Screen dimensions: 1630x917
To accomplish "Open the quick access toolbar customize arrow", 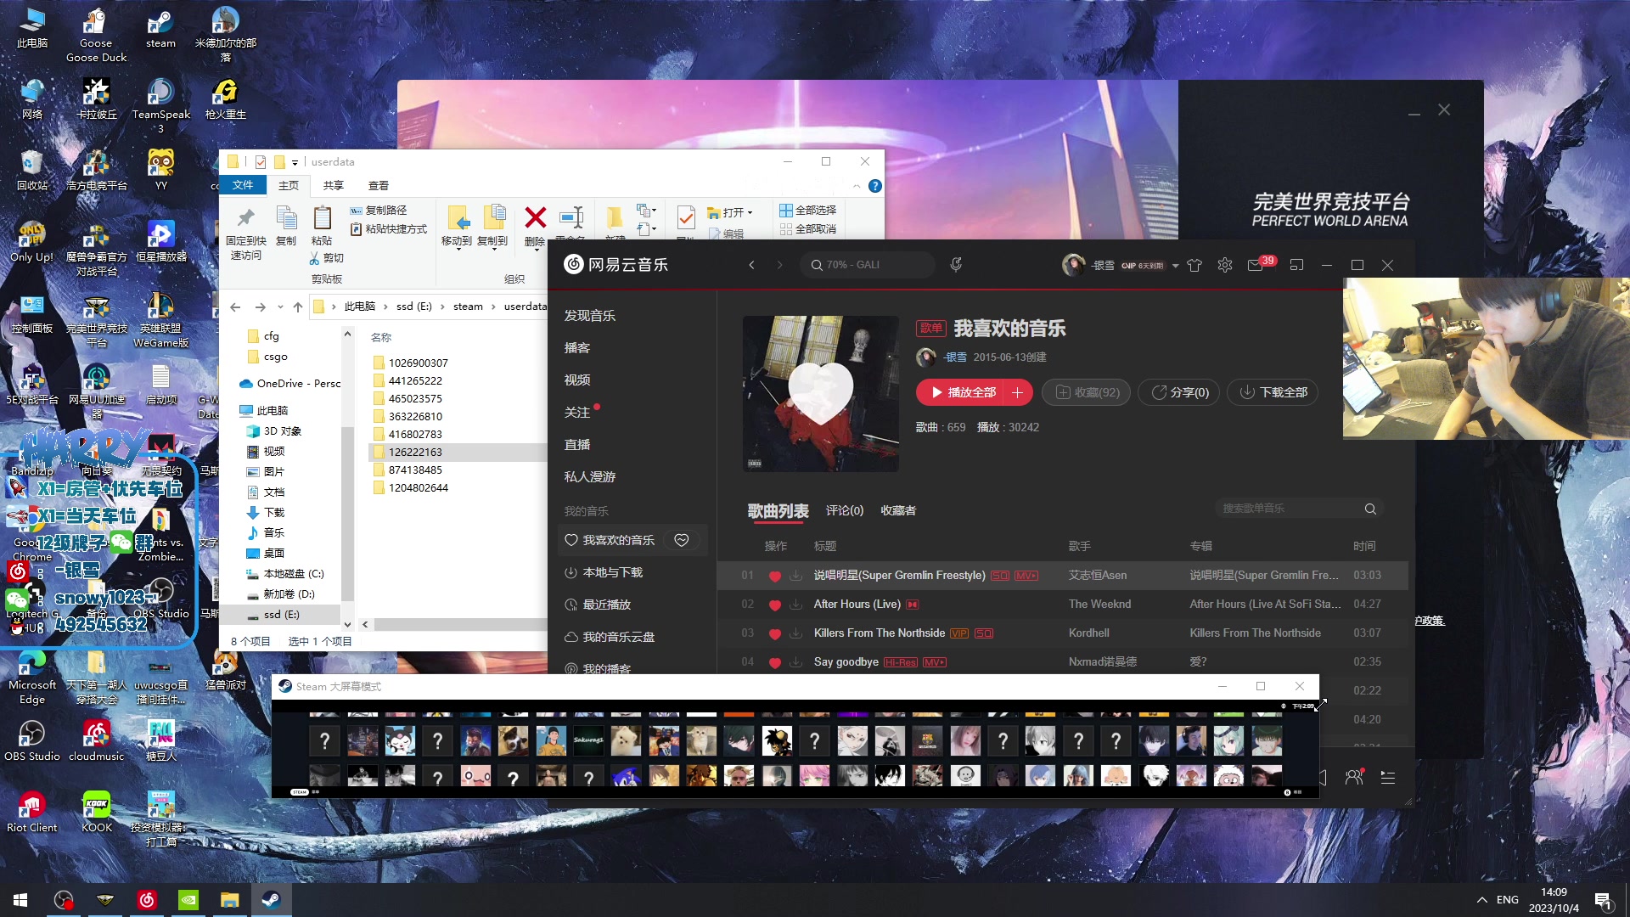I will [295, 162].
